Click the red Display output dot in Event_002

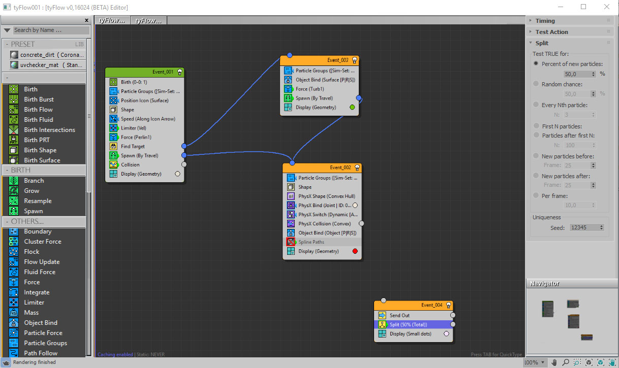[x=355, y=251]
